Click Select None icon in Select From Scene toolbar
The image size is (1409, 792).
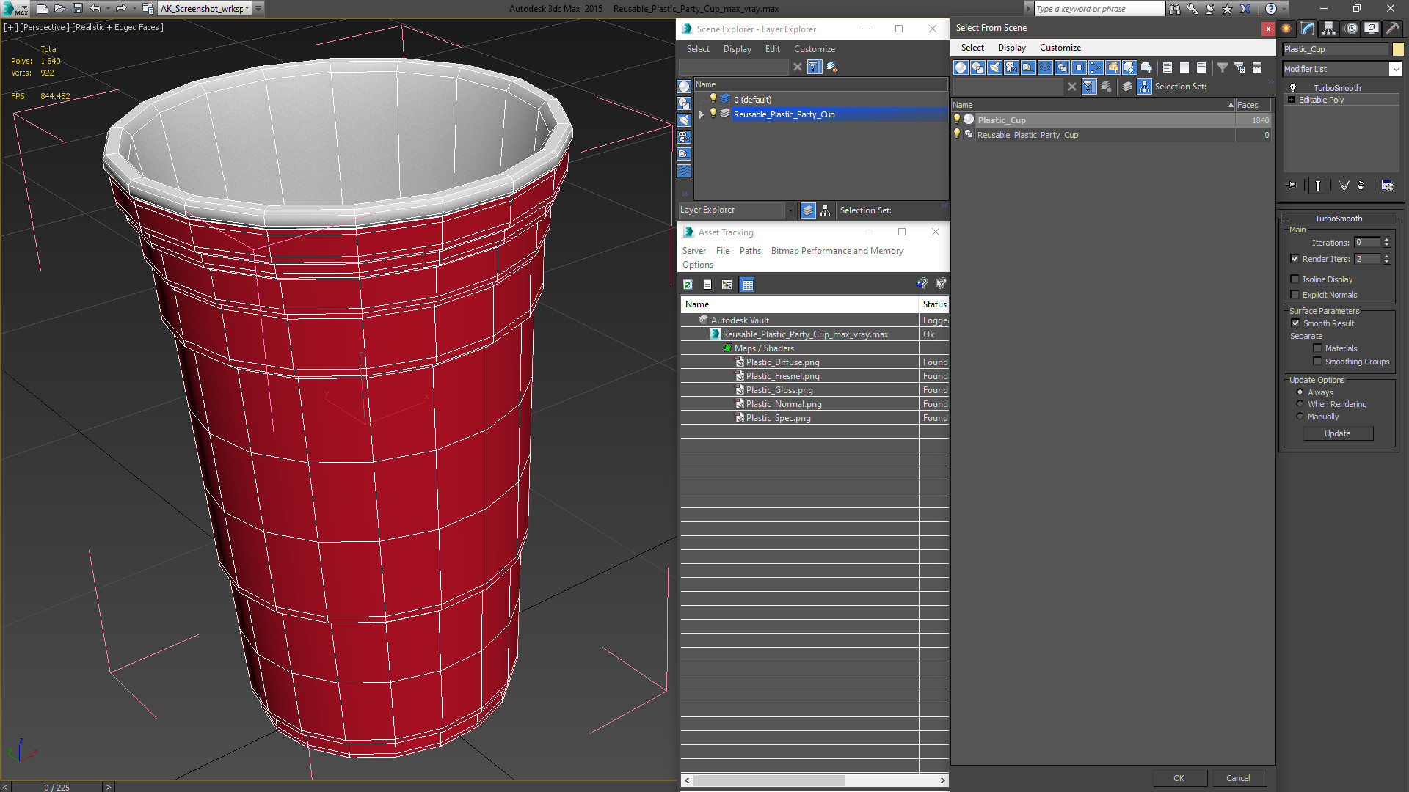pyautogui.click(x=1184, y=67)
